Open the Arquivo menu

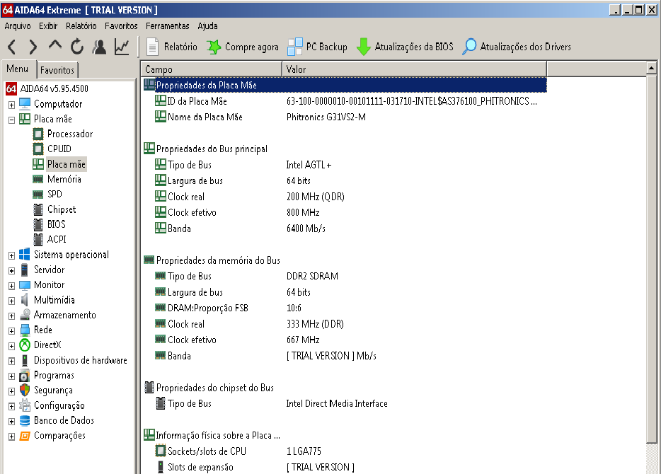point(18,26)
